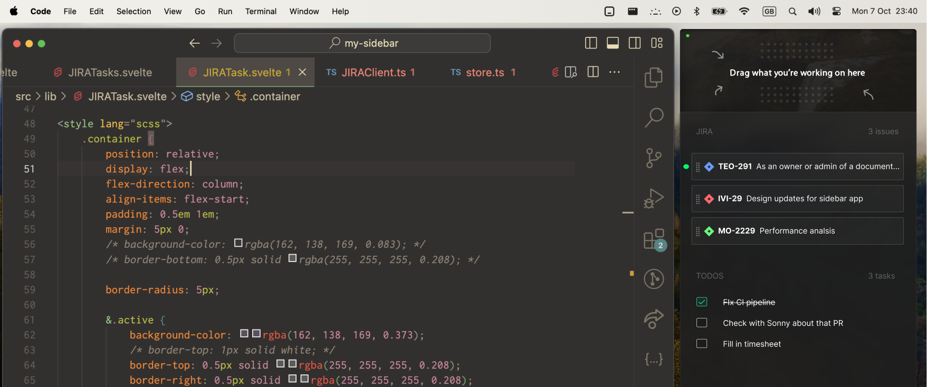Click the "3 issues" count label

[883, 131]
